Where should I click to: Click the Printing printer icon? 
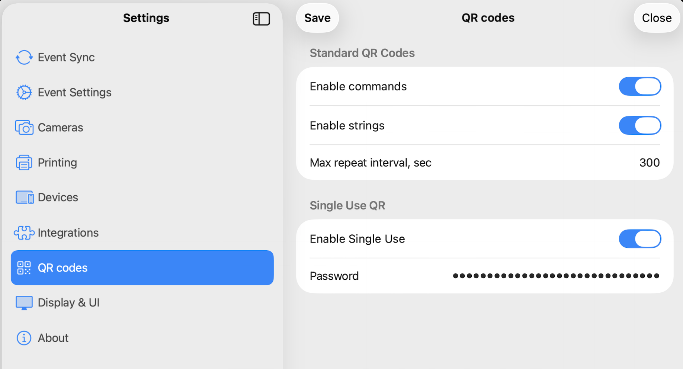click(x=24, y=163)
